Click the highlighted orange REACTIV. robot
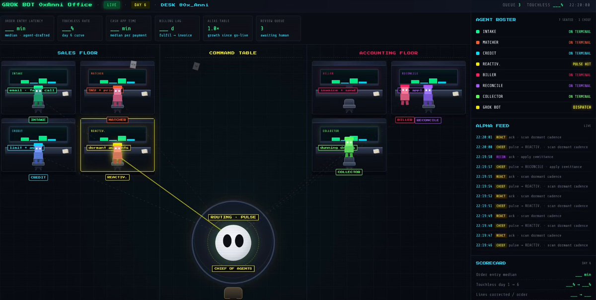The image size is (596, 300). click(117, 153)
